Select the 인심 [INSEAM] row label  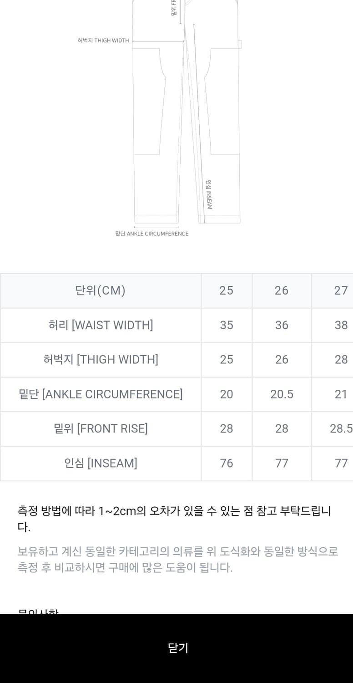coord(100,463)
